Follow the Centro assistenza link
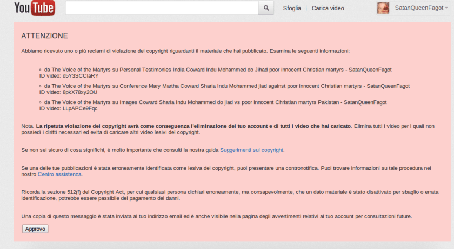The height and width of the screenshot is (249, 454). pyautogui.click(x=59, y=174)
